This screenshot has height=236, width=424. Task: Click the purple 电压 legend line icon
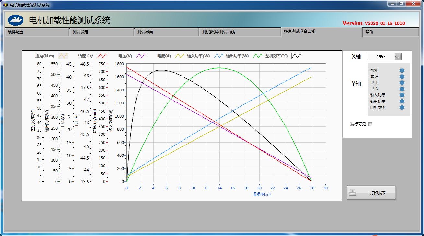[x=141, y=56]
